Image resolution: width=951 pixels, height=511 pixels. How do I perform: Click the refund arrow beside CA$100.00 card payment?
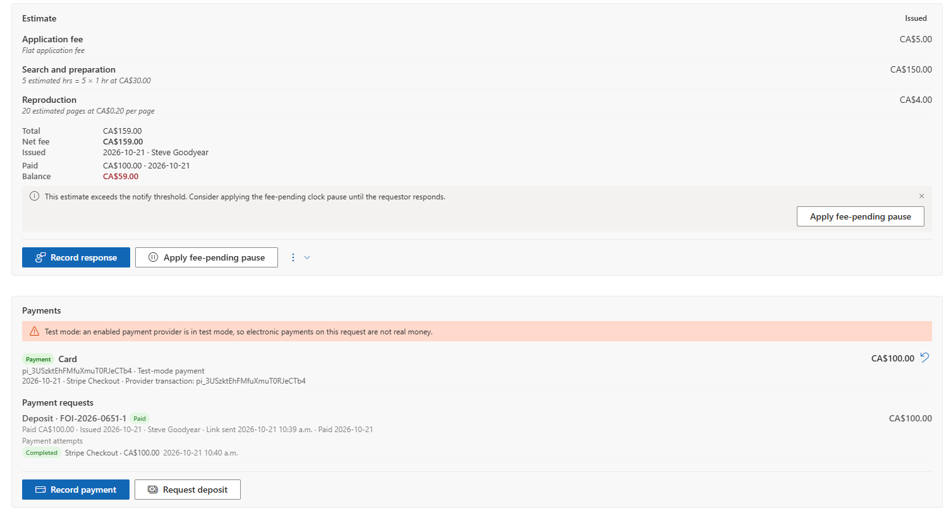(925, 358)
